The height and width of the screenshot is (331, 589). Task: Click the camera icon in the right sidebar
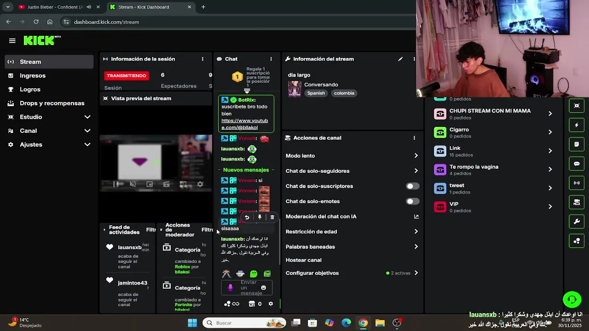[577, 202]
